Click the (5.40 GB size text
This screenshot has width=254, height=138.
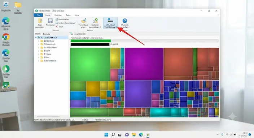[114, 44]
